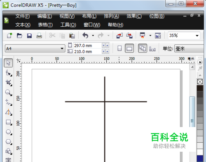Viewport: 206px width, 162px height.
Task: Select the Zoom magnifier tool
Action: click(x=9, y=93)
